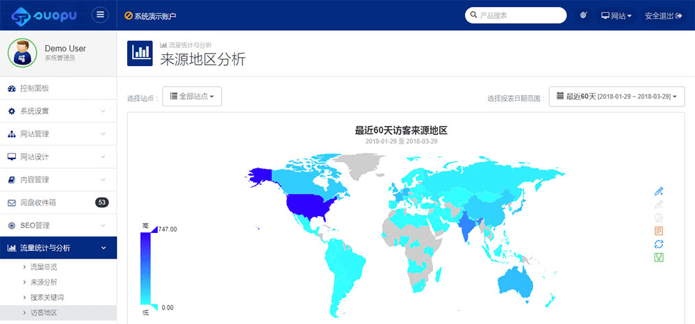Click the greyed pencil-minus mark tool on the chart

tap(659, 205)
